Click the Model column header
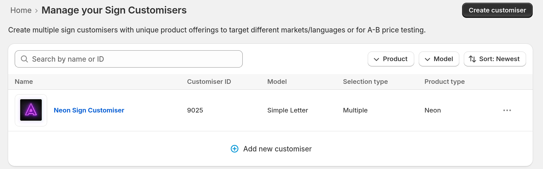 (x=277, y=82)
